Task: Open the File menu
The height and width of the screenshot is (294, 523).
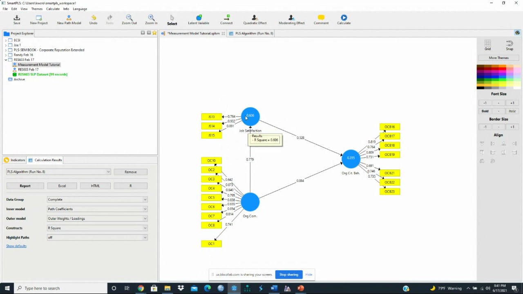Action: pyautogui.click(x=5, y=9)
